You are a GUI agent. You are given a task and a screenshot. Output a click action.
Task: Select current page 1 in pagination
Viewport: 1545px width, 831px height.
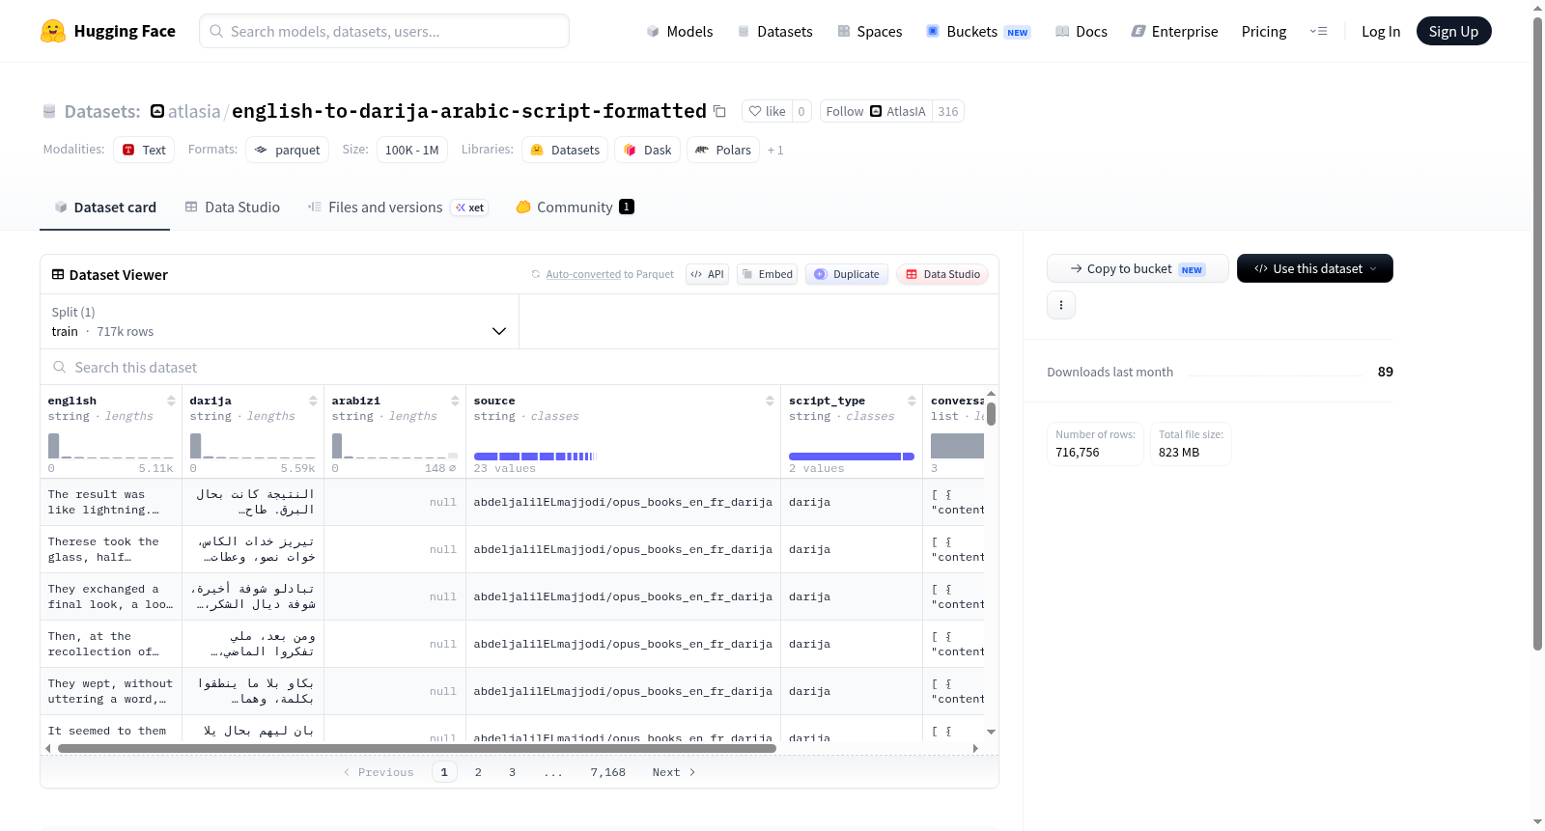tap(444, 772)
